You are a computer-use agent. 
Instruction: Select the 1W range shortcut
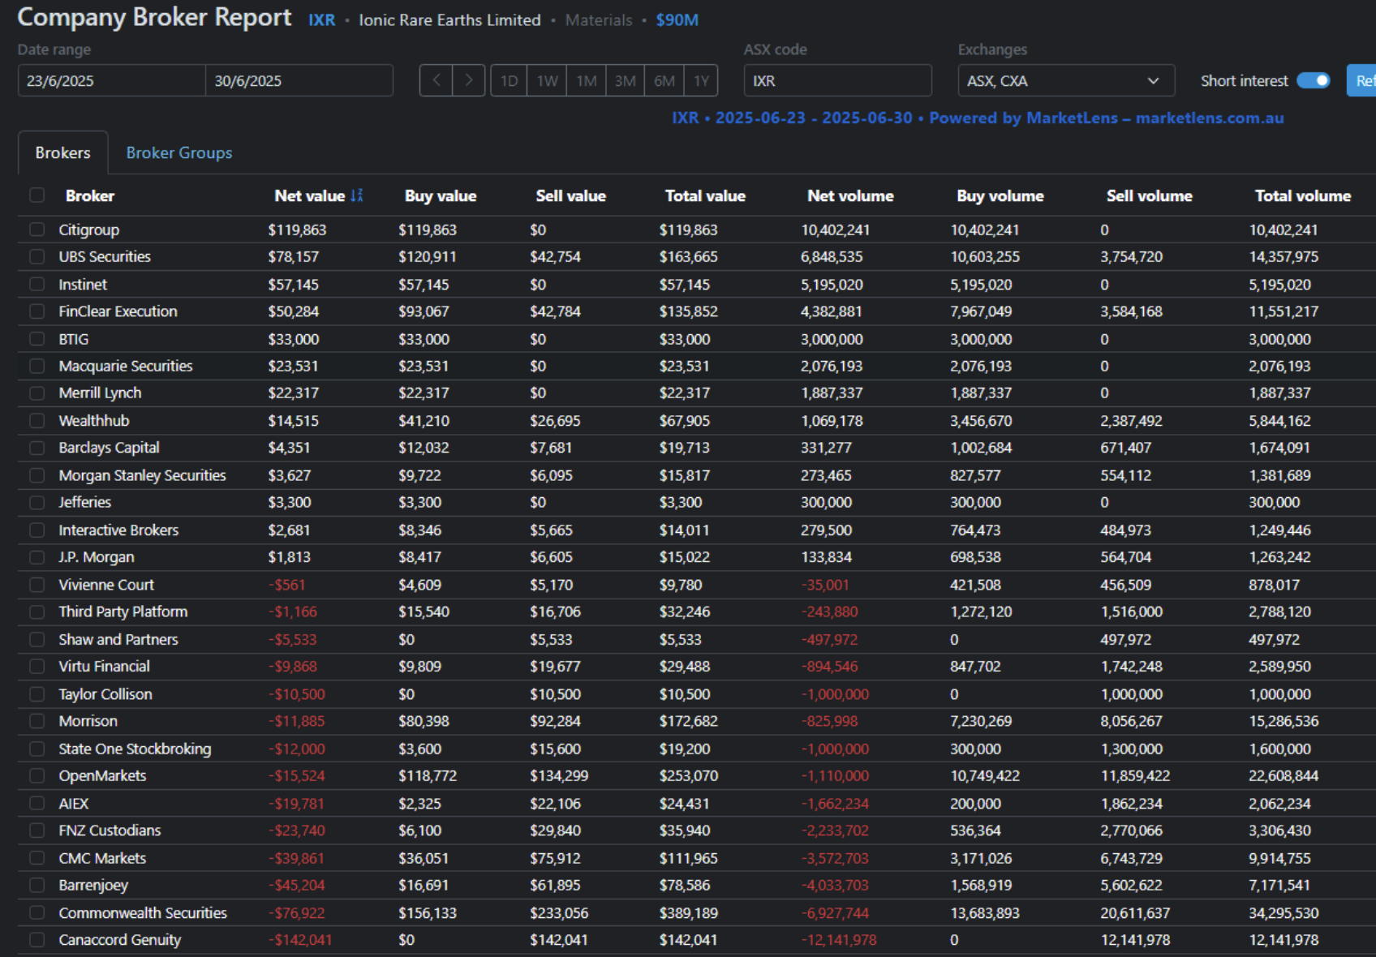click(547, 81)
